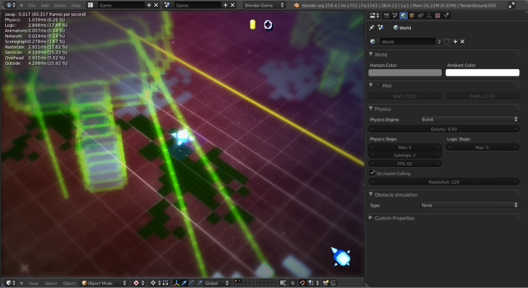This screenshot has width=528, height=288.
Task: Click the Substeps 2 field
Action: pos(405,155)
